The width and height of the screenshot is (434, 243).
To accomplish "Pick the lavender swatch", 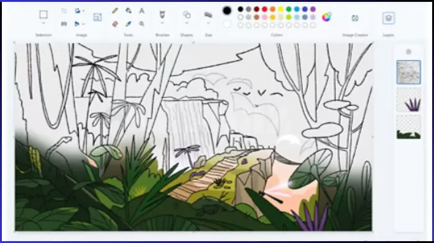I will (x=313, y=17).
